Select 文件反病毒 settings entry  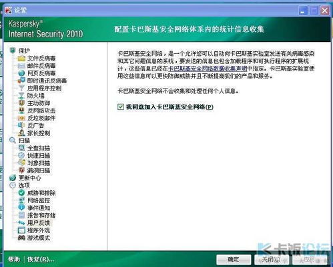coord(41,59)
